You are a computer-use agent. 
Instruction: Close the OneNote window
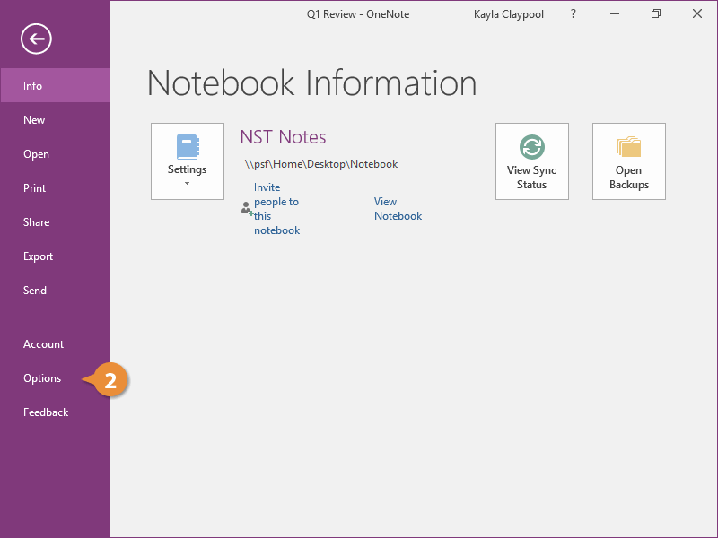pos(697,14)
